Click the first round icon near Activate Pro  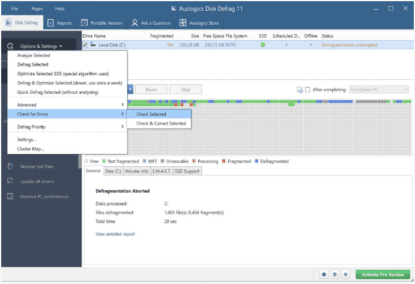(324, 274)
